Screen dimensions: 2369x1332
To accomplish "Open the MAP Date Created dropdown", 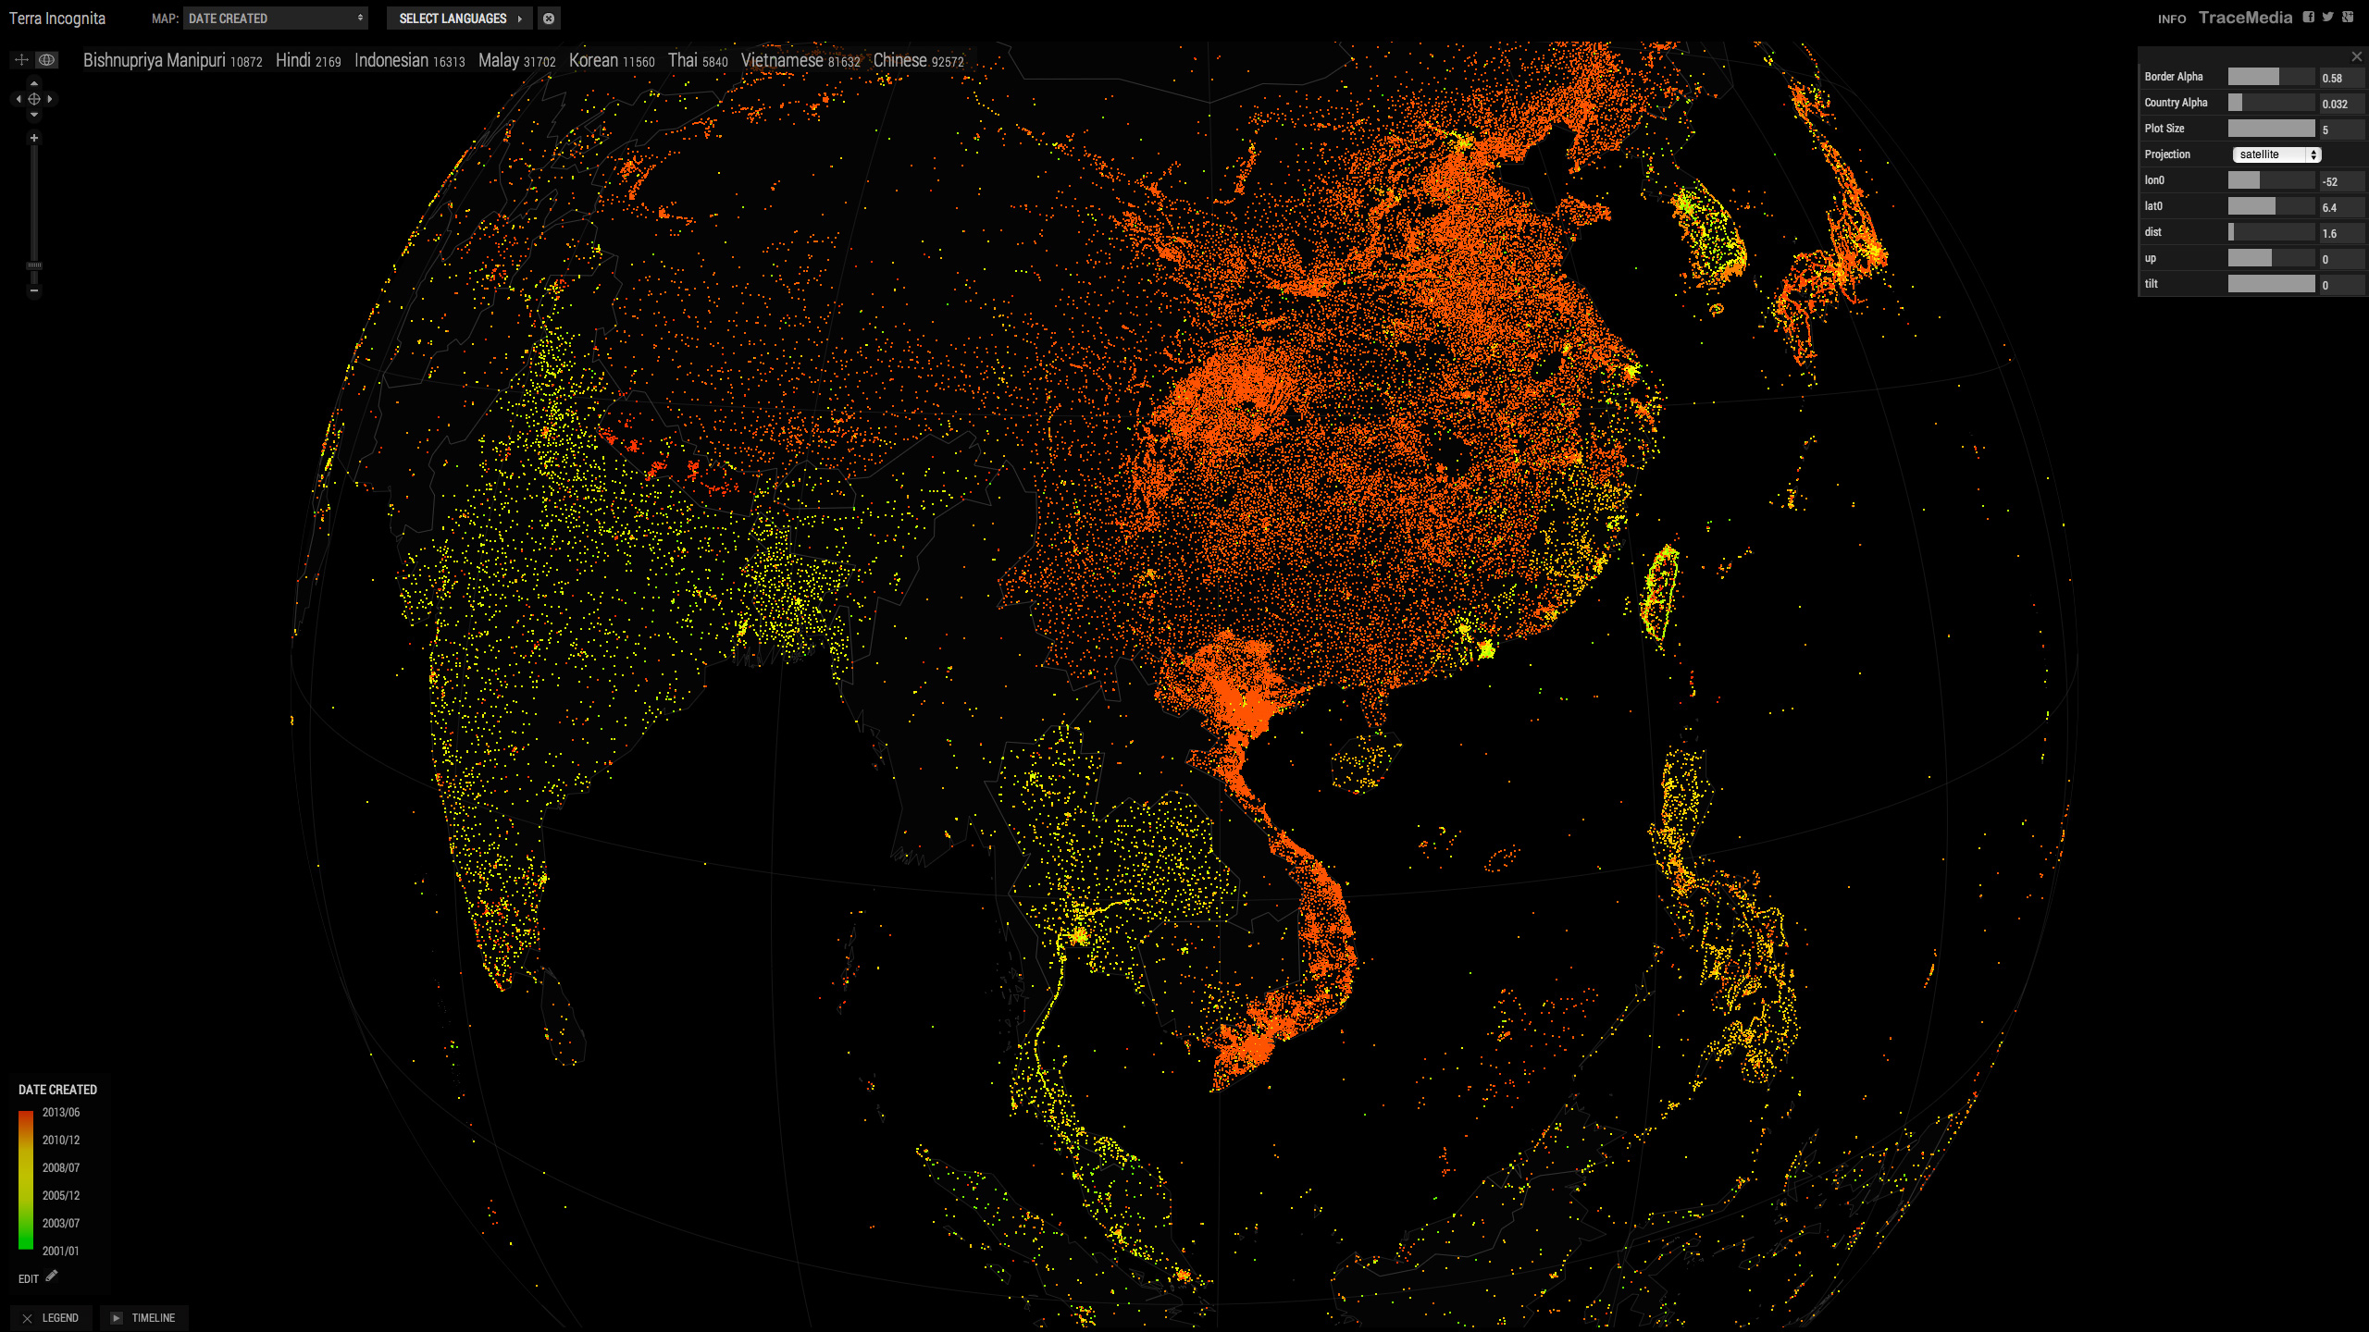I will (x=276, y=18).
